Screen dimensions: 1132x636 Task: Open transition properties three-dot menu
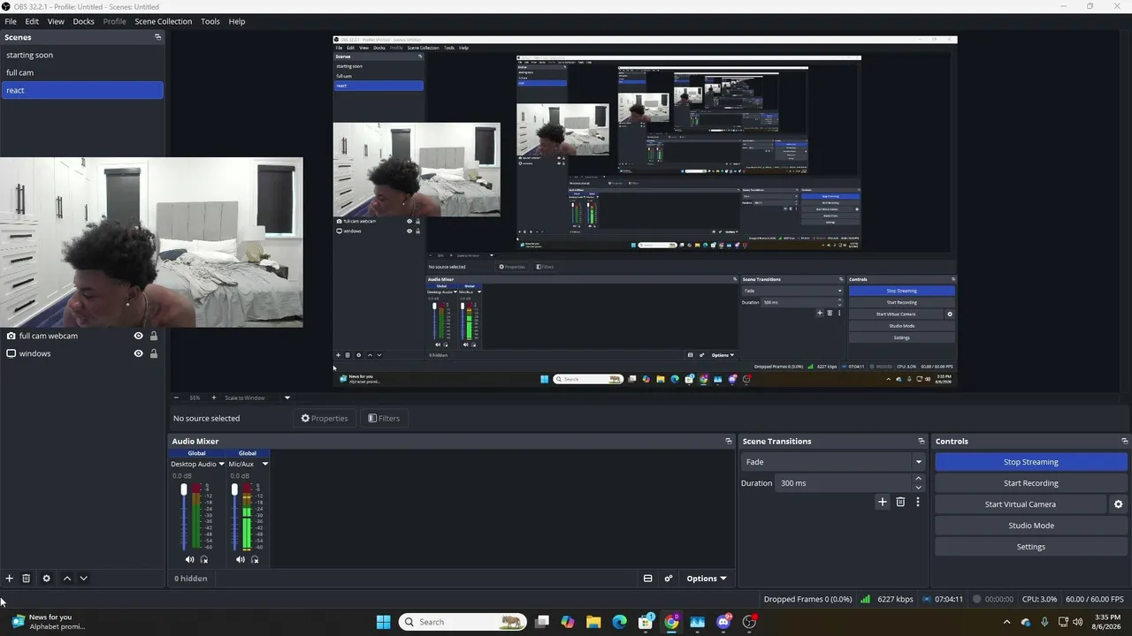tap(918, 502)
